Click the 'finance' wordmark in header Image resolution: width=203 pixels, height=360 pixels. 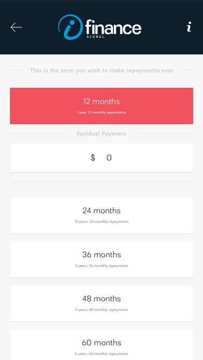pyautogui.click(x=113, y=27)
